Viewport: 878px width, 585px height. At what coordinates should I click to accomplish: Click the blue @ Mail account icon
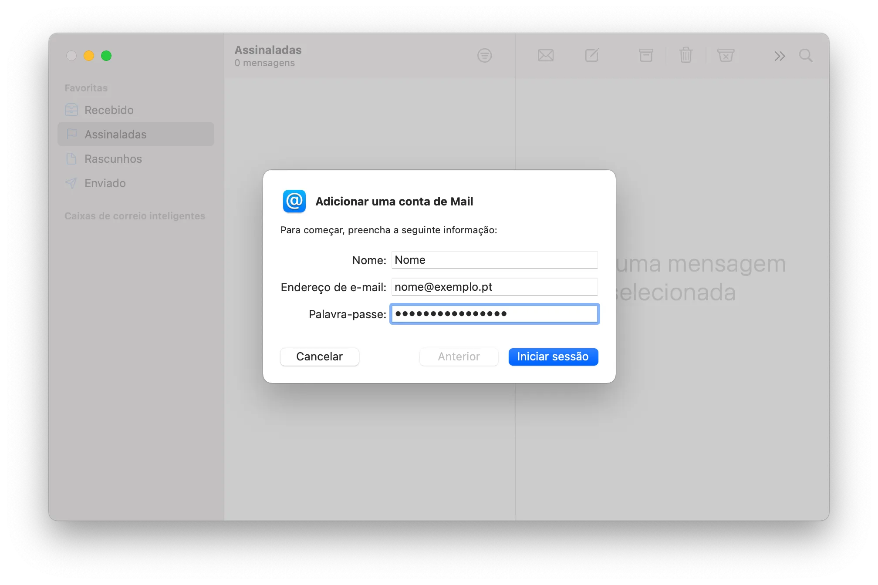click(x=294, y=201)
